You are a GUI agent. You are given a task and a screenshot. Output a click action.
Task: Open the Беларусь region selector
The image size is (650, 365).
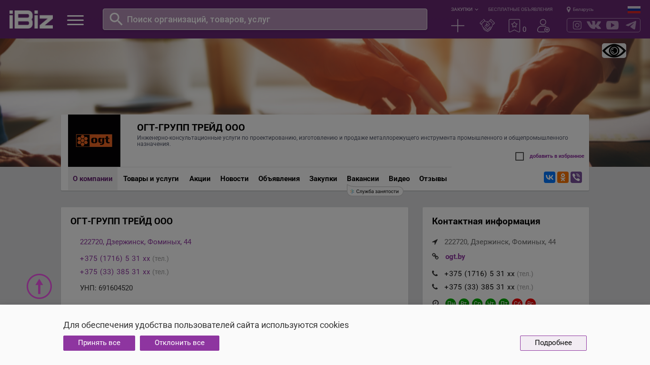(583, 10)
